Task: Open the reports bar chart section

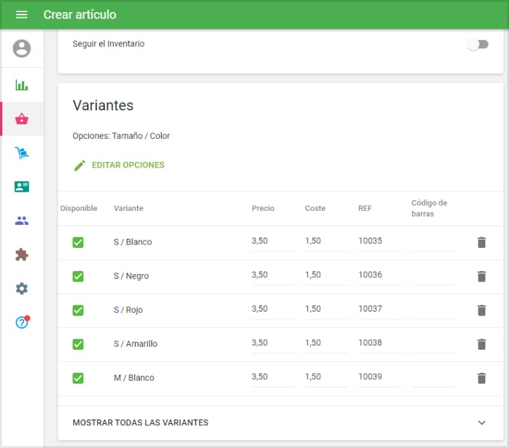Action: (22, 85)
